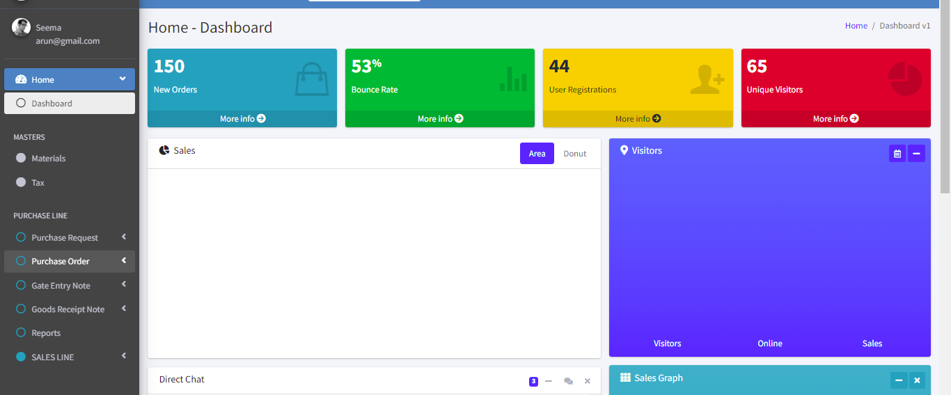Open More info for New Orders
Viewport: 951px width, 395px height.
242,119
